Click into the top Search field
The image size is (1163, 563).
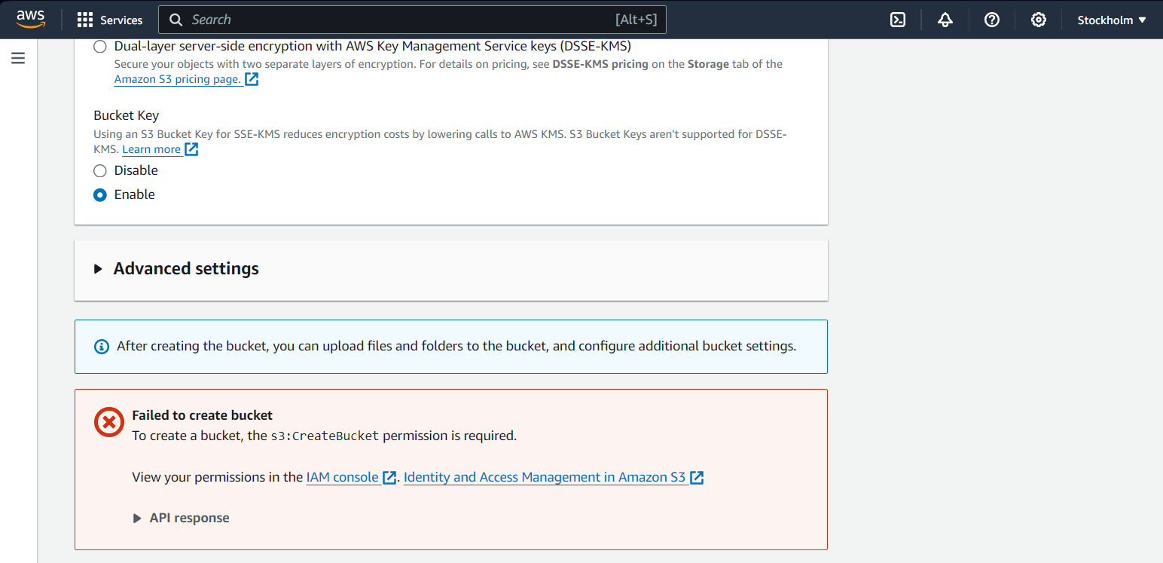point(399,20)
